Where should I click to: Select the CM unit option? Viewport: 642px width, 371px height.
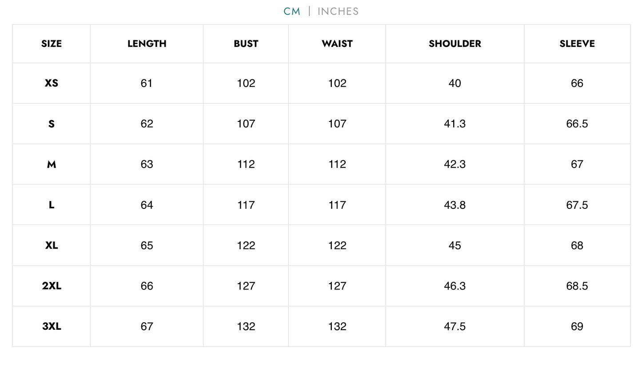(292, 12)
